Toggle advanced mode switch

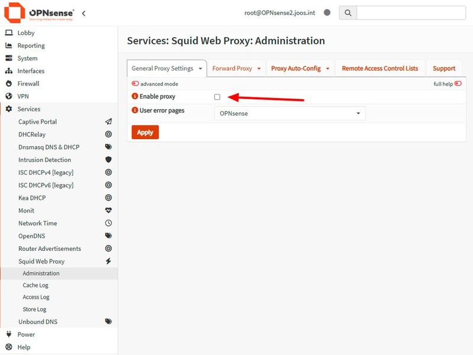point(135,83)
